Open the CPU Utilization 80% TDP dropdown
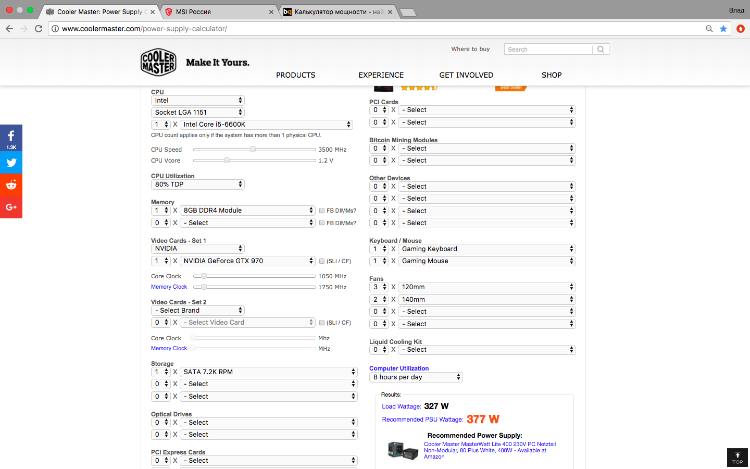The height and width of the screenshot is (469, 750). [198, 184]
